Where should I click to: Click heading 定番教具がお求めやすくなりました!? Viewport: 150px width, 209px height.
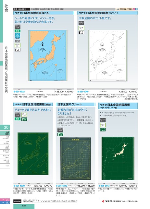click(72, 112)
